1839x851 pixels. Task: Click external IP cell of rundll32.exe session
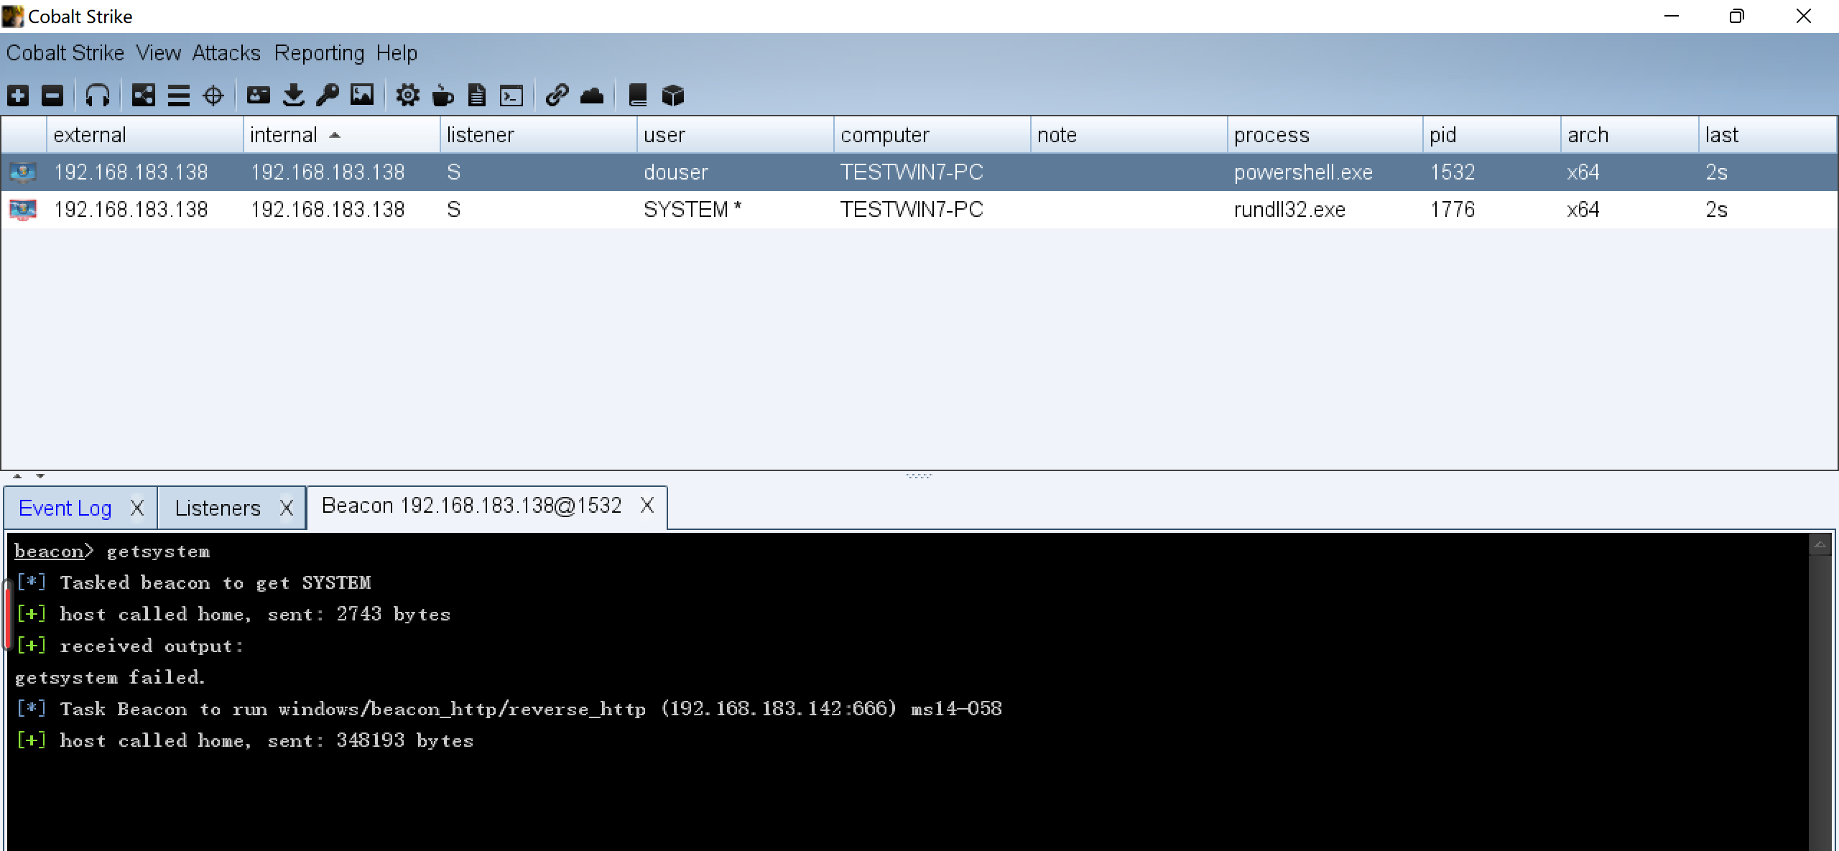[x=145, y=210]
